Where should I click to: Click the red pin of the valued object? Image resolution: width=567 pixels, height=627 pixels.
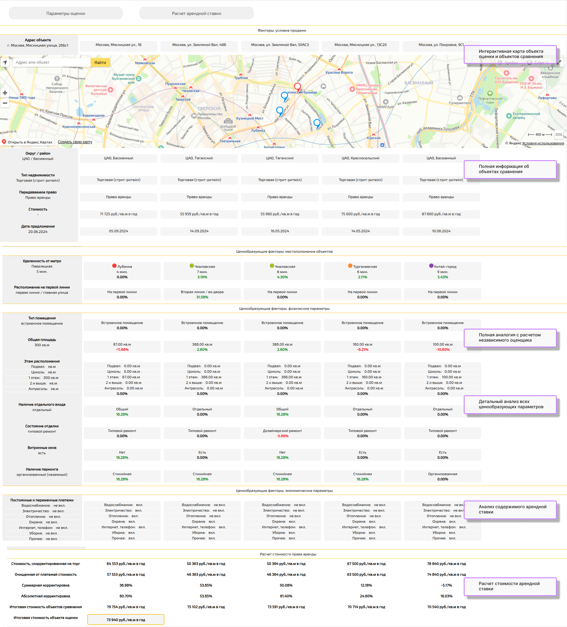click(298, 88)
